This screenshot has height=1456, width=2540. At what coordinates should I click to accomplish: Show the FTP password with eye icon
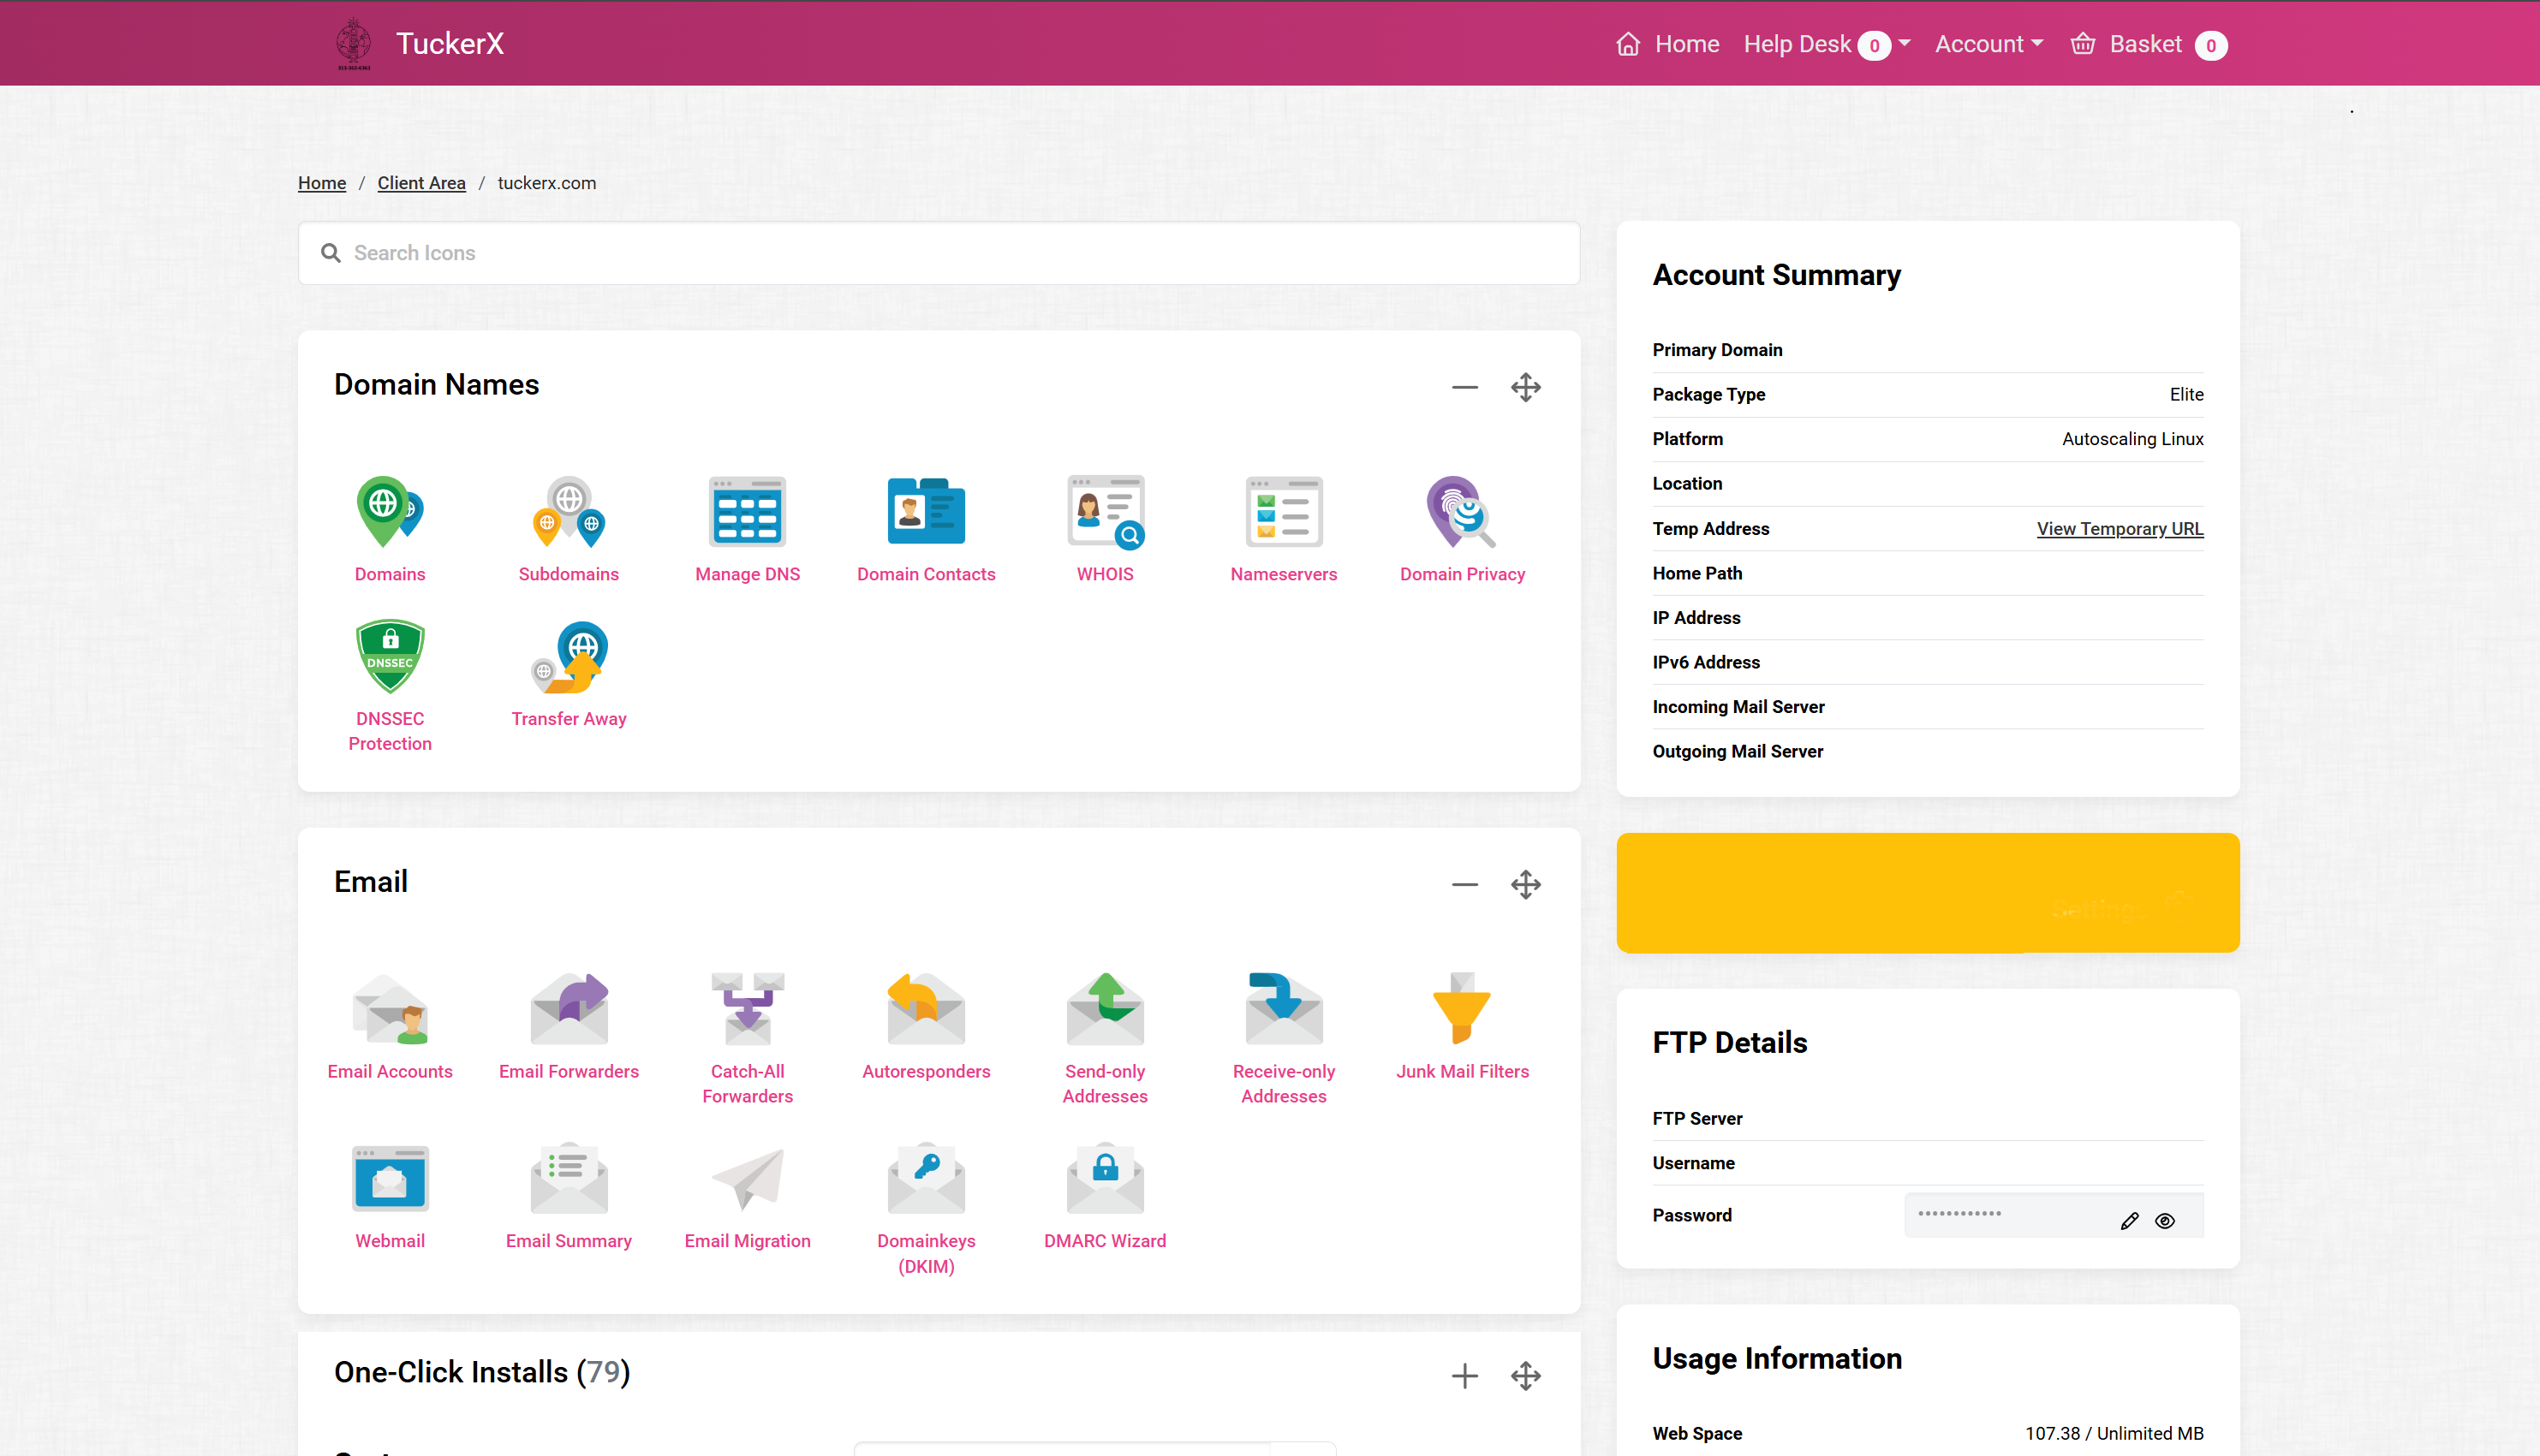pos(2165,1220)
